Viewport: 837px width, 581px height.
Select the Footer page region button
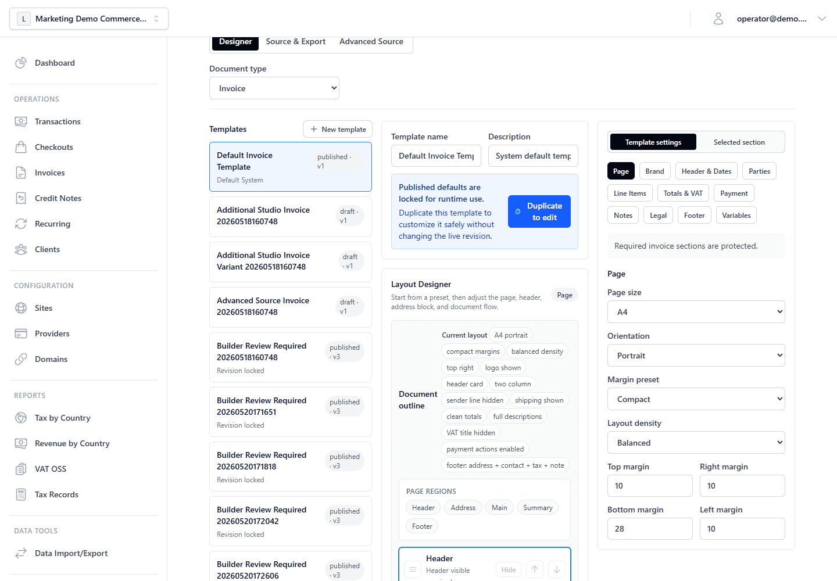click(422, 526)
